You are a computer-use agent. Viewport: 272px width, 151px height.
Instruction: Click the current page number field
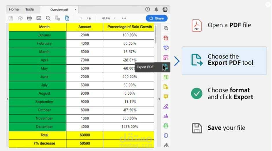coord(81,18)
